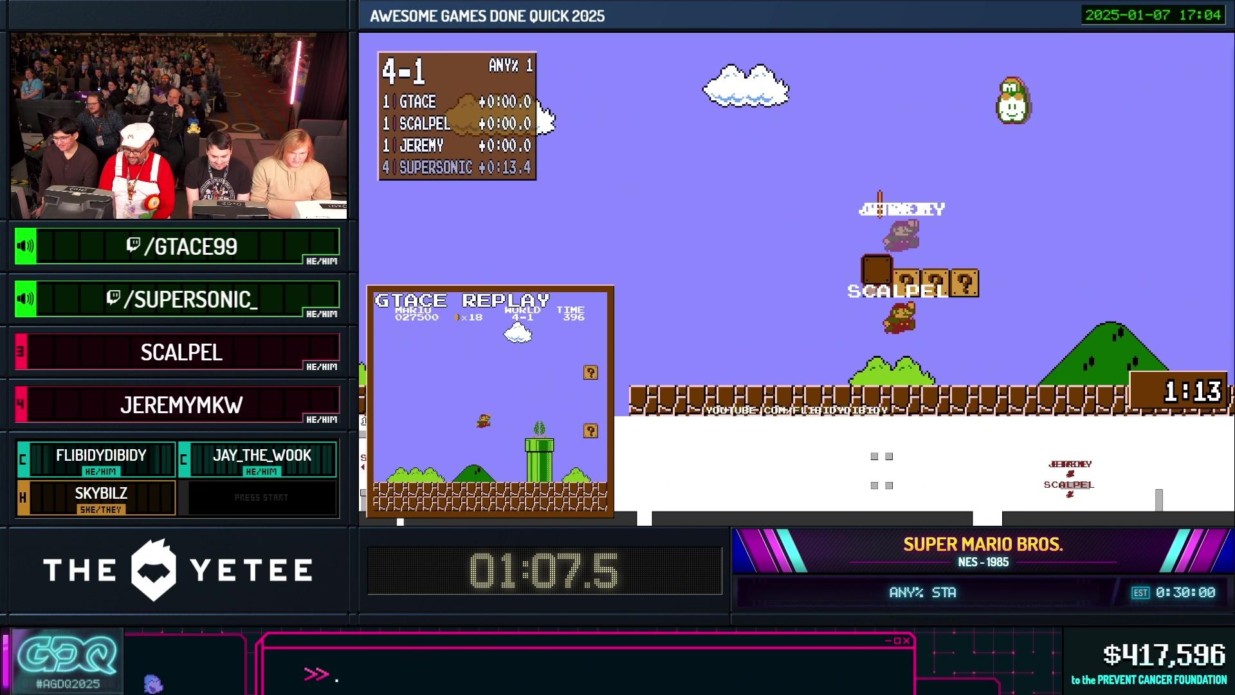The height and width of the screenshot is (695, 1235).
Task: Click the HE/HIM tag under SCALPEL nameplate
Action: tap(321, 367)
